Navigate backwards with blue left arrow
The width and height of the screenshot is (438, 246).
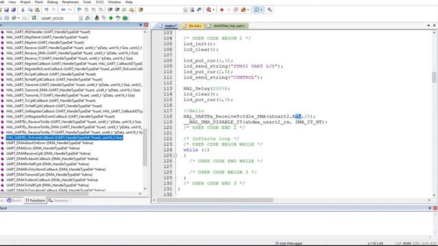63,10
